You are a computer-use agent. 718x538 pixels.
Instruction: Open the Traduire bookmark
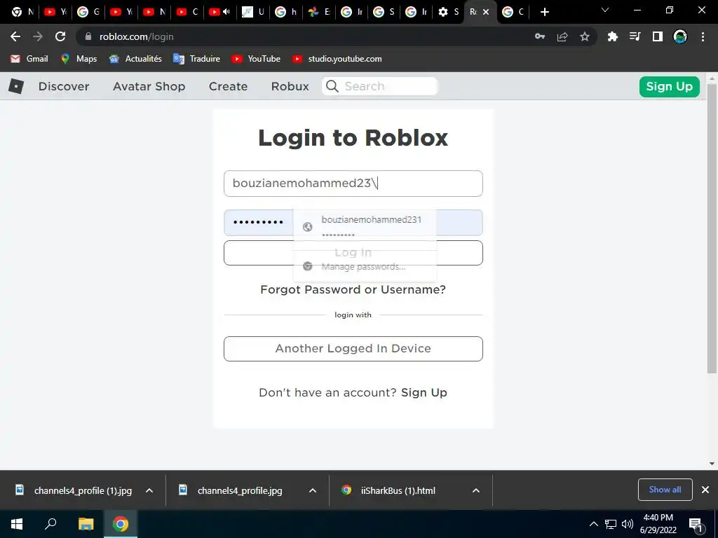coord(197,59)
